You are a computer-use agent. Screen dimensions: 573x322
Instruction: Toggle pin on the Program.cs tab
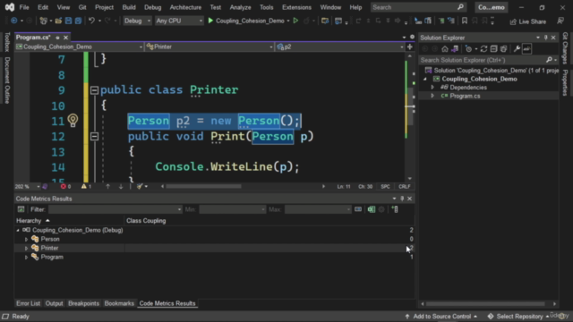[x=57, y=38]
